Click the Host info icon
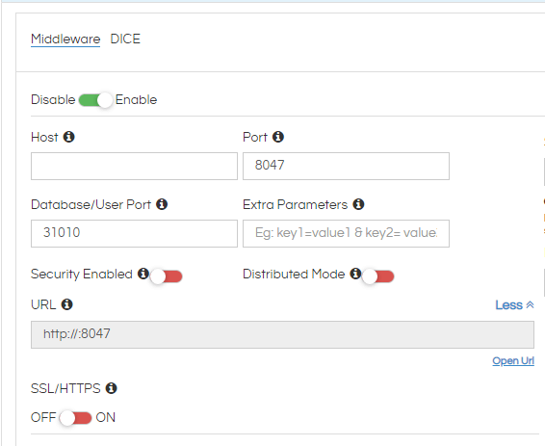The image size is (545, 446). [68, 137]
